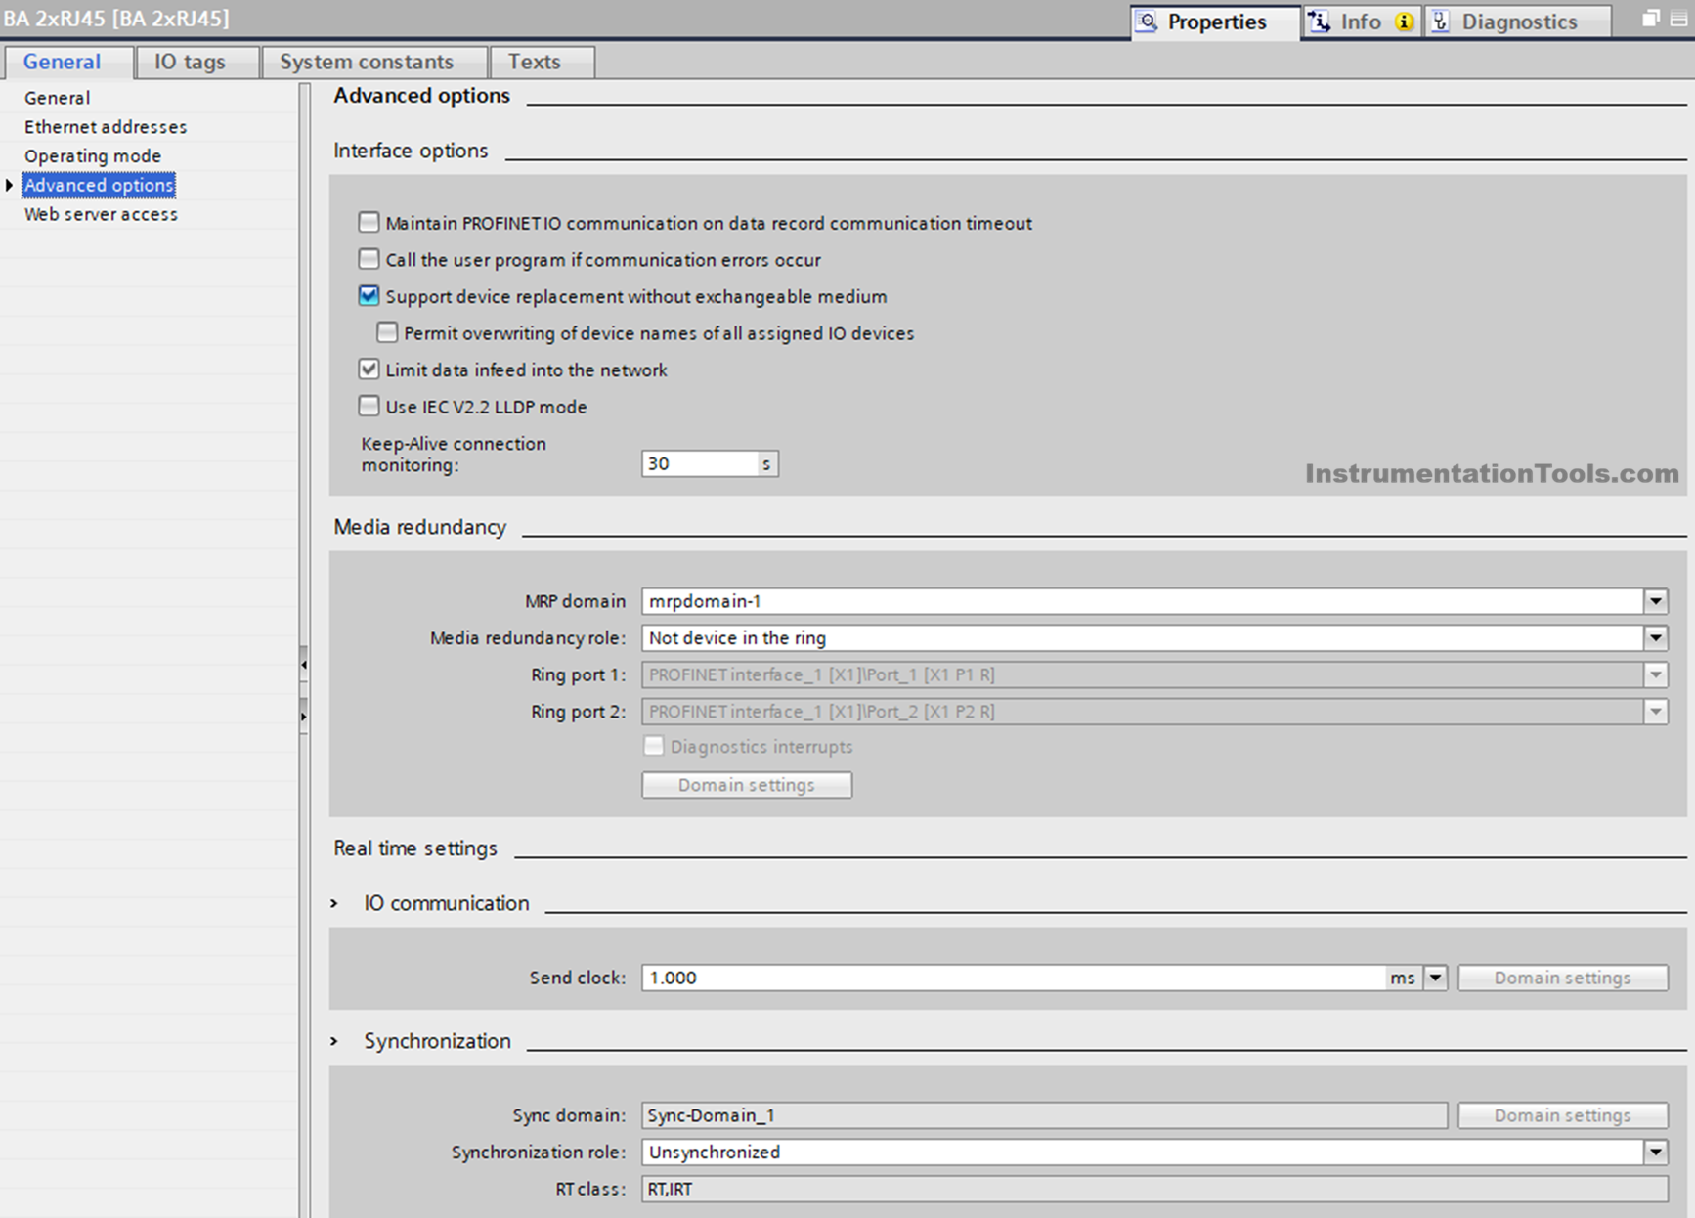Select General in navigation tree
The image size is (1695, 1218).
58,98
